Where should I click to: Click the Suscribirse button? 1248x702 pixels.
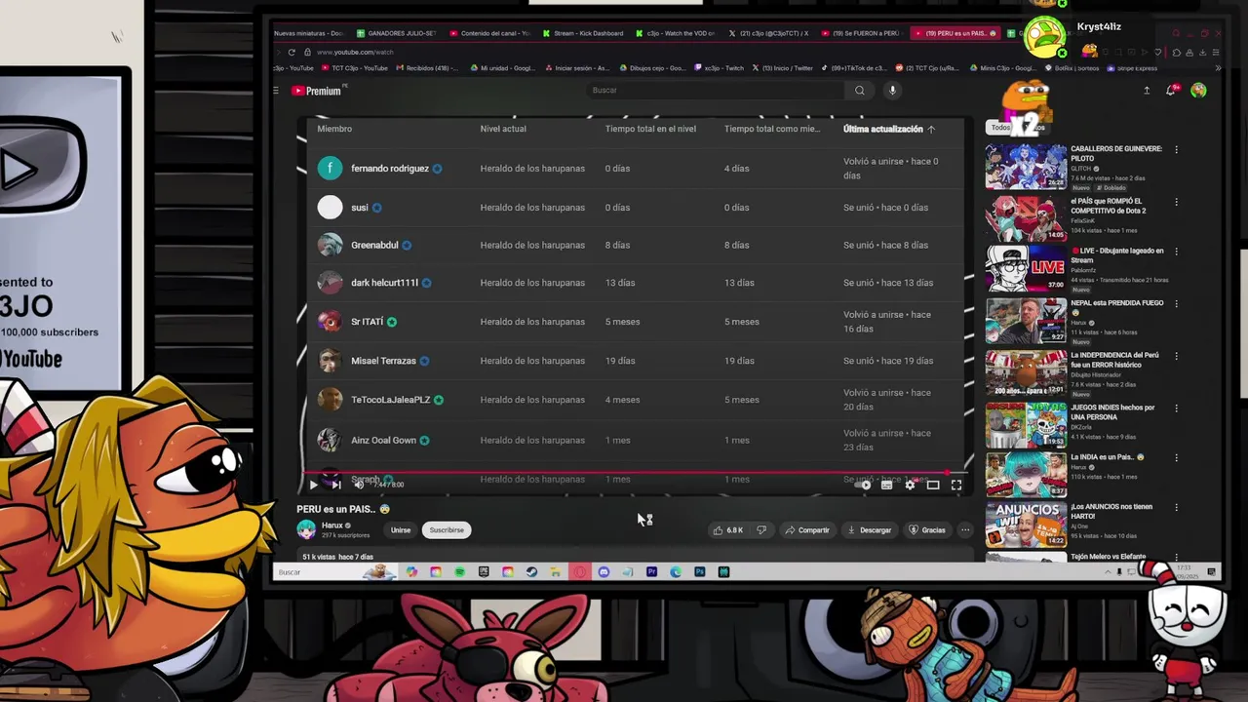(x=447, y=530)
